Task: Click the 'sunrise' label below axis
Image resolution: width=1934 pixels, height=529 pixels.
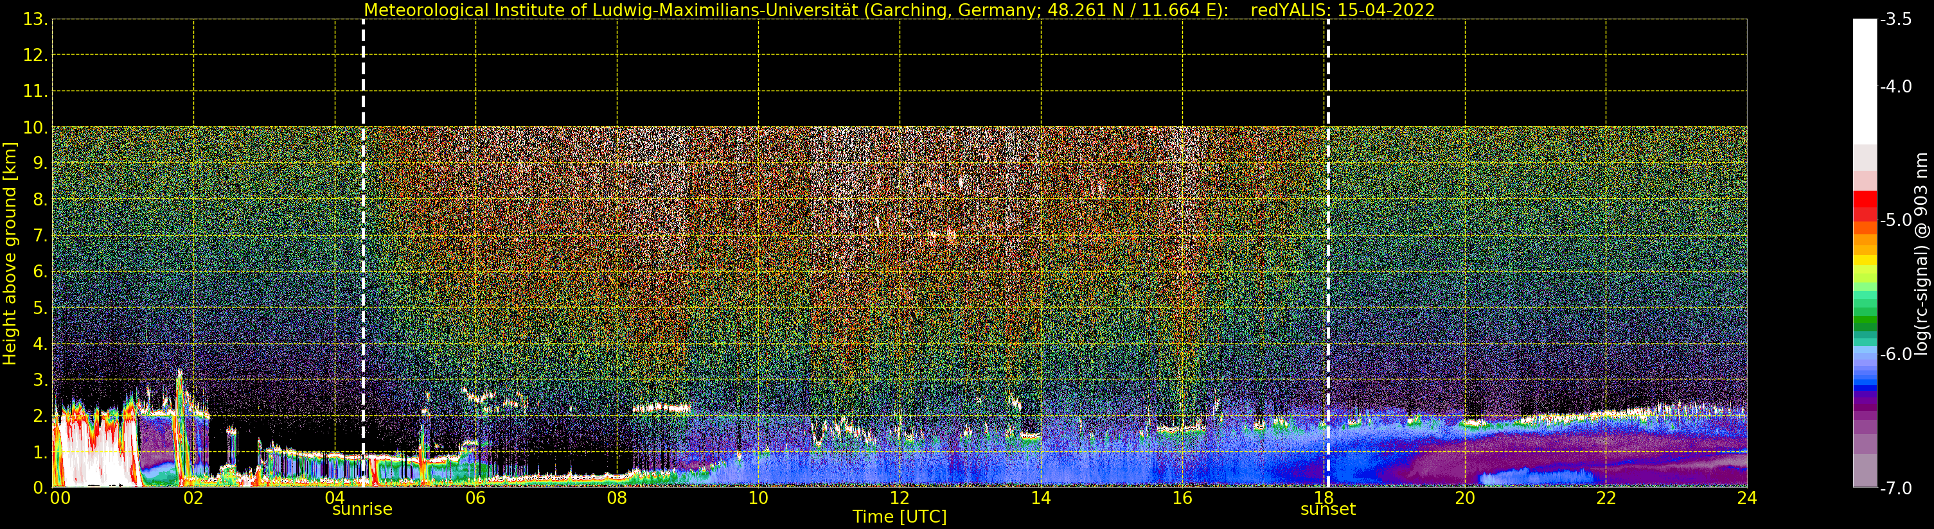Action: click(362, 510)
